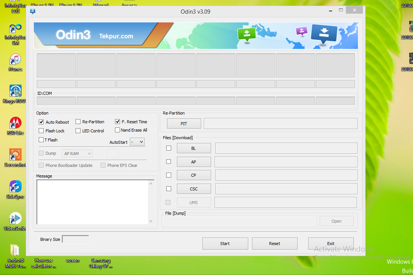Open VideoScribe desktop shortcut
413x275 pixels.
click(x=15, y=221)
